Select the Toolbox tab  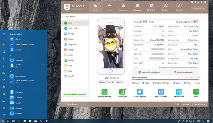[165, 7]
